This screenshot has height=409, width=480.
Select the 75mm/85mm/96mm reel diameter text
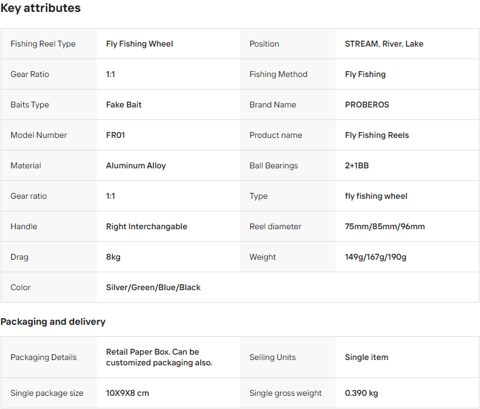coord(384,226)
